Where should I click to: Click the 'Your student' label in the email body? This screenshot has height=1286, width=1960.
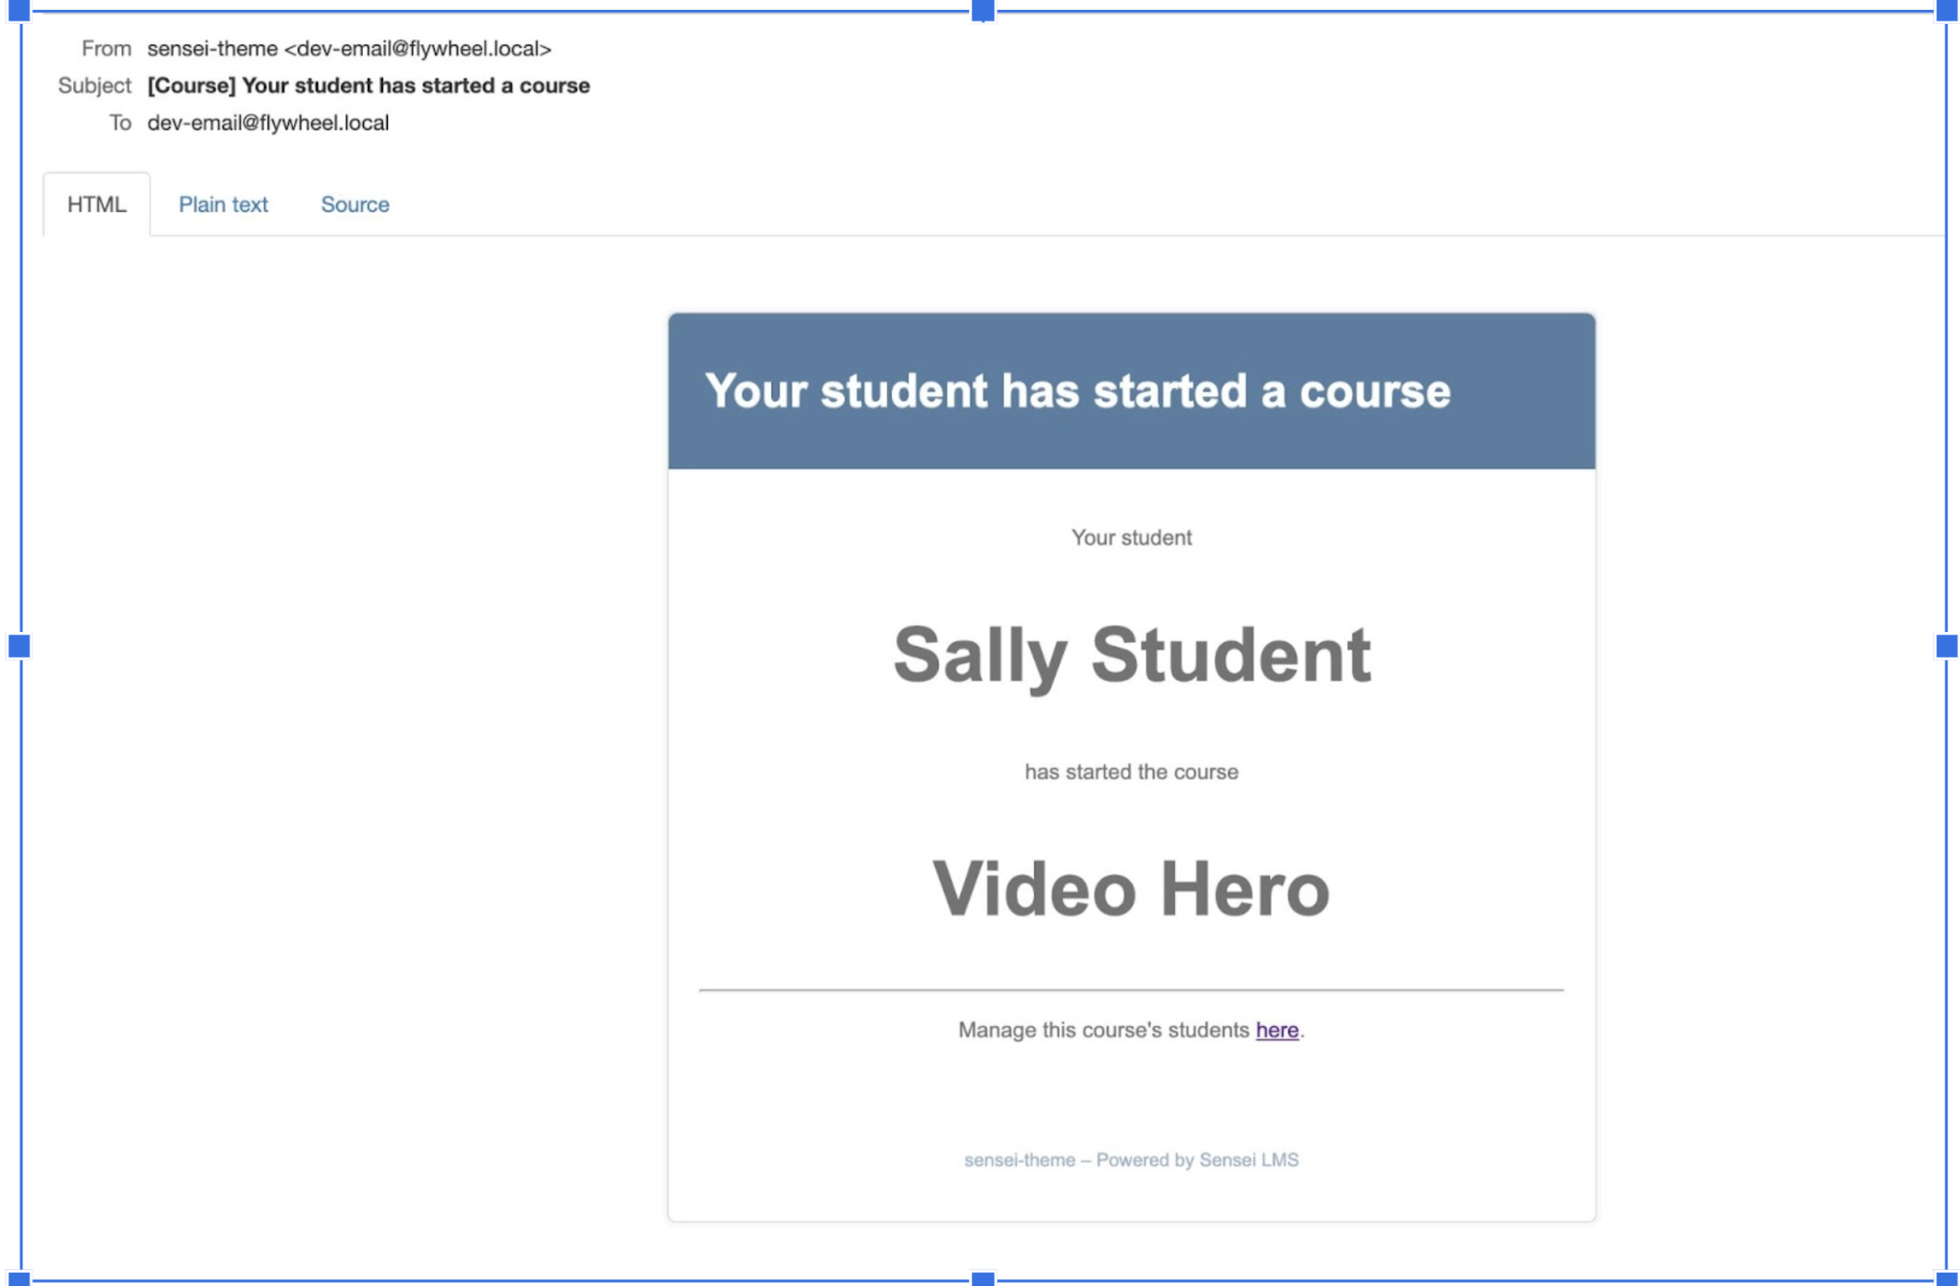[1130, 537]
